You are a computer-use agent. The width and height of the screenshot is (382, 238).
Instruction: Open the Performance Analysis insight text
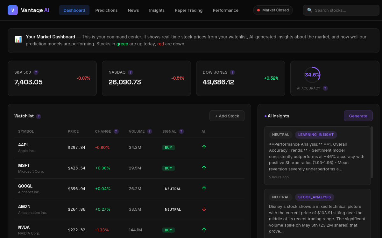tap(317, 156)
